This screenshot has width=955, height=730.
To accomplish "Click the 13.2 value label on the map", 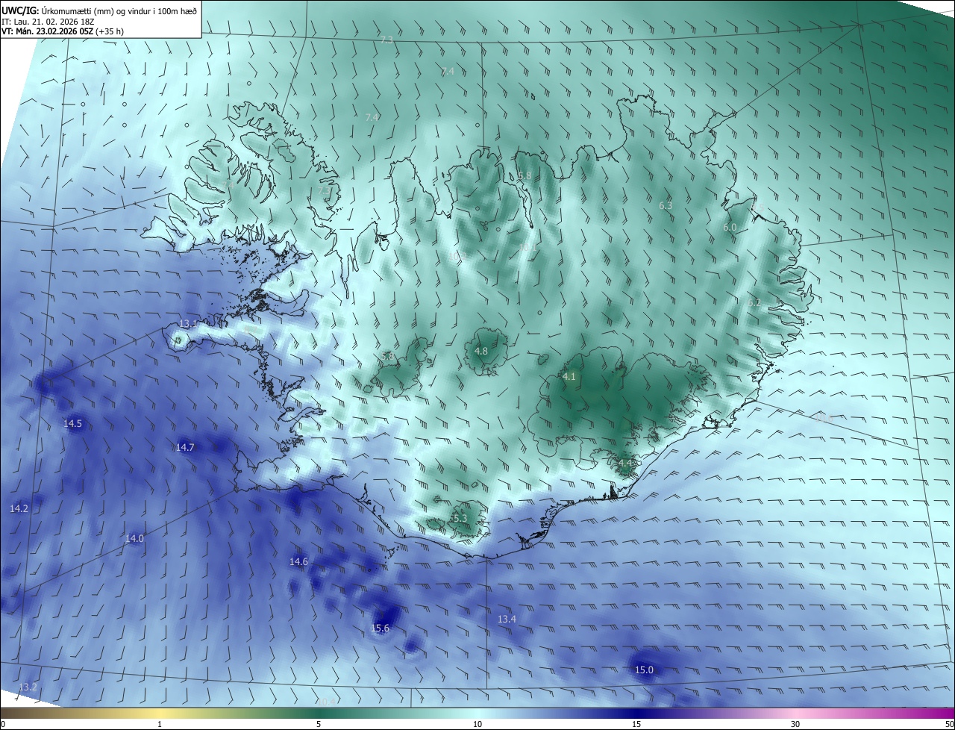I will 28,686.
